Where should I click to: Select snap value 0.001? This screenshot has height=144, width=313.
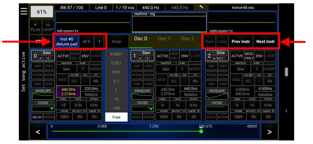pos(116,63)
